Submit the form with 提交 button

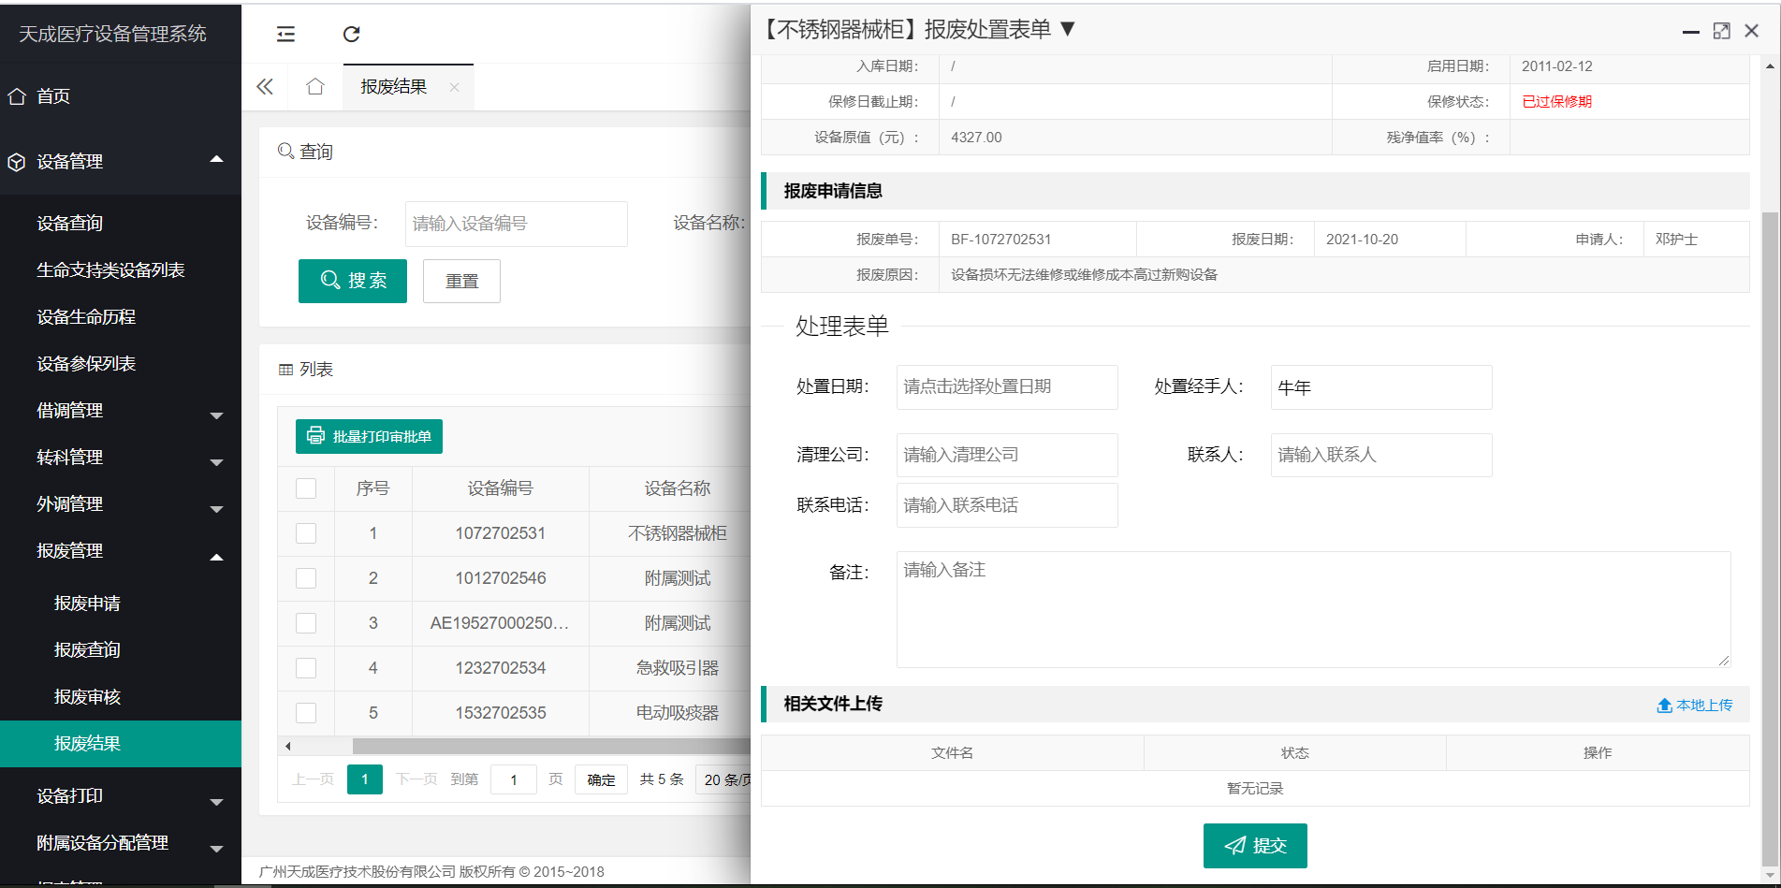pyautogui.click(x=1255, y=846)
